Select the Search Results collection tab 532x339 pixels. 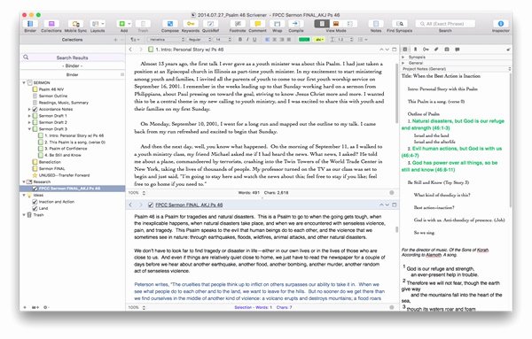(73, 58)
